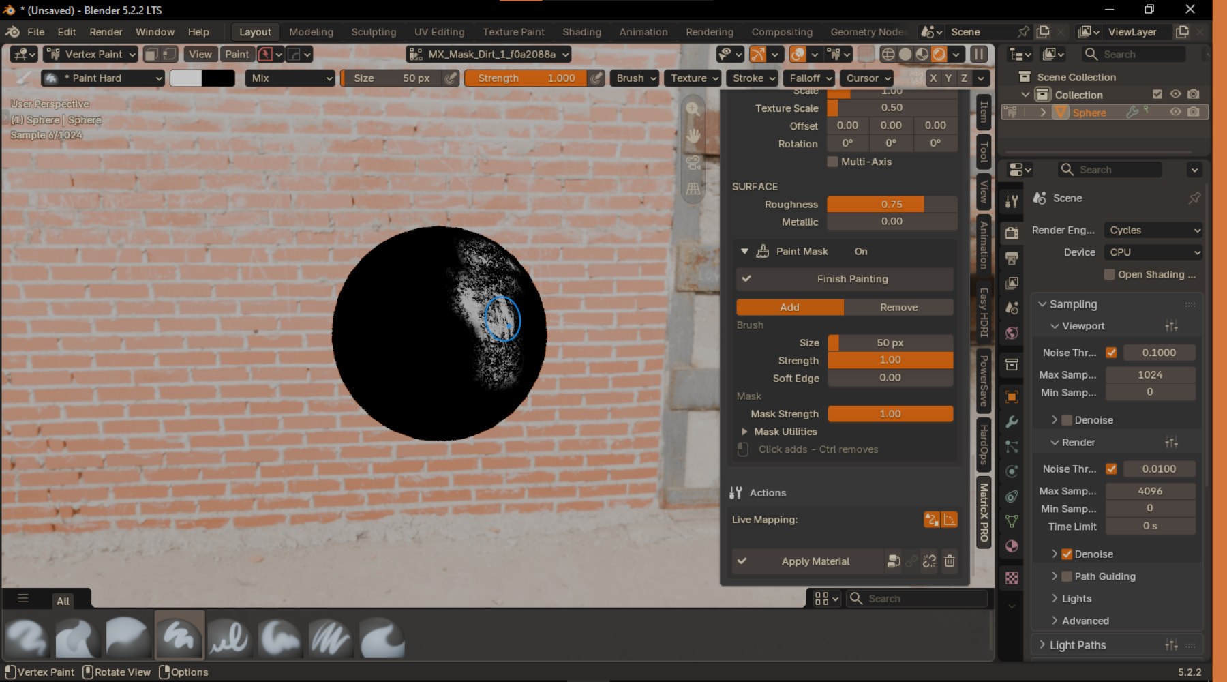Hide the Sphere object in viewport
The height and width of the screenshot is (682, 1227).
click(1175, 112)
